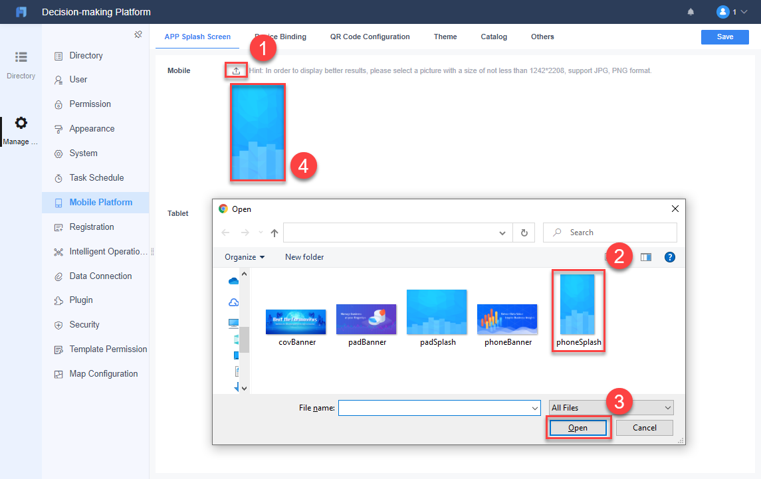Toggle the preview pane in the Open dialog
Screen dimensions: 761x479
pos(645,257)
